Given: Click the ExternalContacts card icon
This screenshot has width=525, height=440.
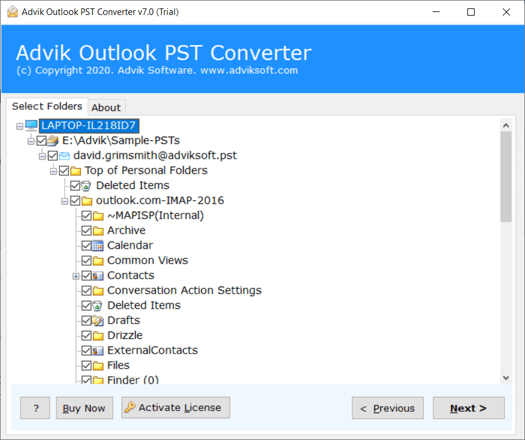Looking at the screenshot, I should click(98, 350).
